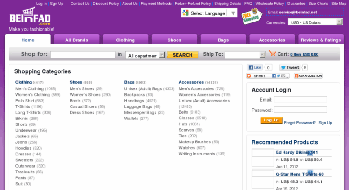Open the Clothing category heading link
This screenshot has height=190, width=349.
pos(23,82)
